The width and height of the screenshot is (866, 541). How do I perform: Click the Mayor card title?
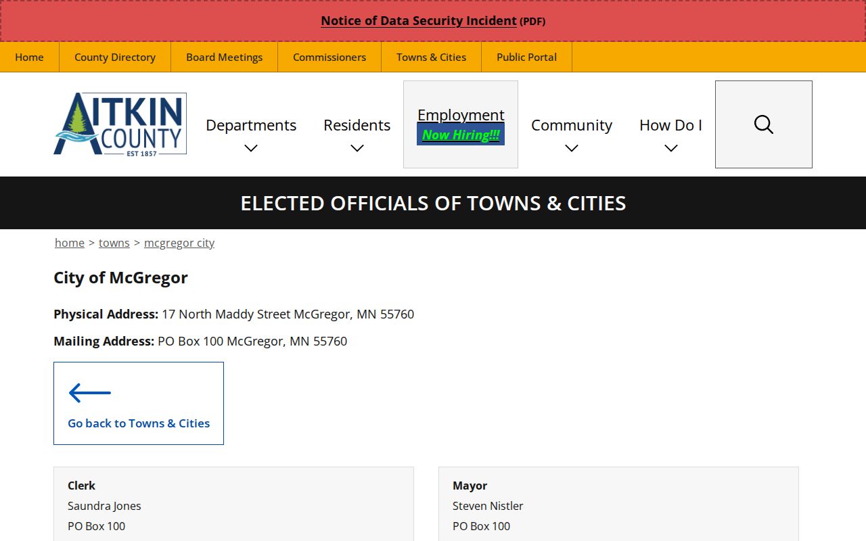(x=470, y=486)
